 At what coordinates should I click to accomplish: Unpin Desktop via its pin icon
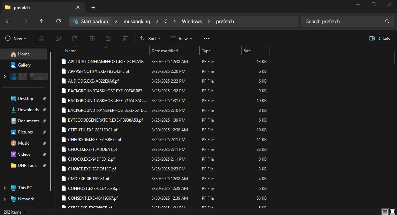(45, 99)
